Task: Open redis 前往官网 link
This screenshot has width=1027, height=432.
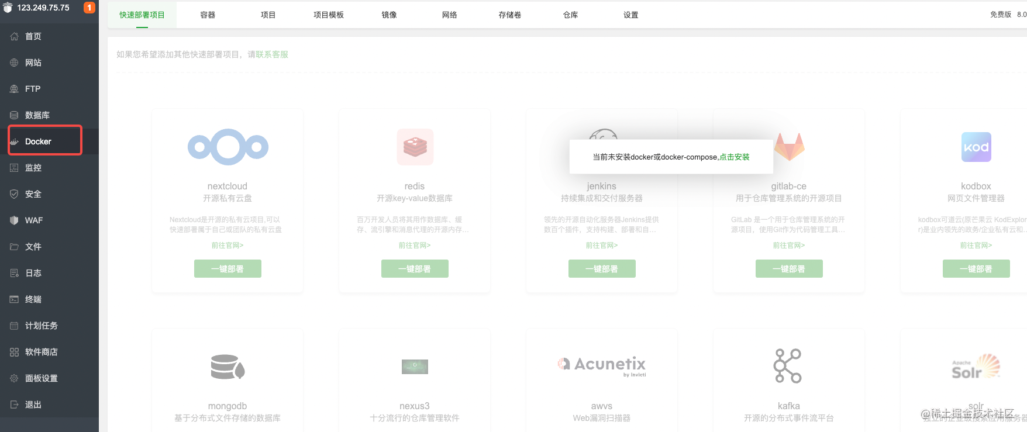Action: [415, 246]
